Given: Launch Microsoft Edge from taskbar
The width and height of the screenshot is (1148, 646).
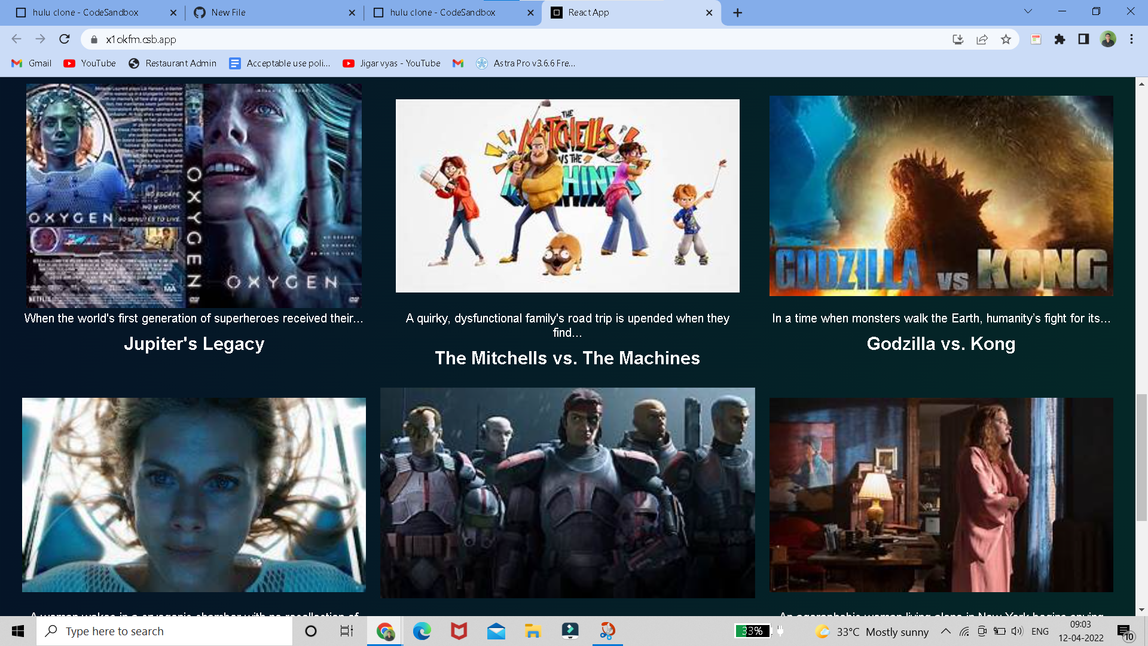Looking at the screenshot, I should click(x=422, y=631).
